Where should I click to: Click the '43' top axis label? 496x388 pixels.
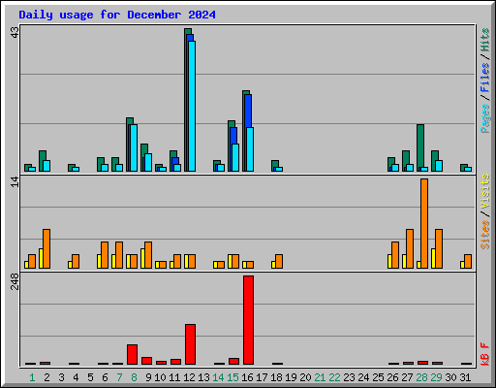tap(15, 32)
